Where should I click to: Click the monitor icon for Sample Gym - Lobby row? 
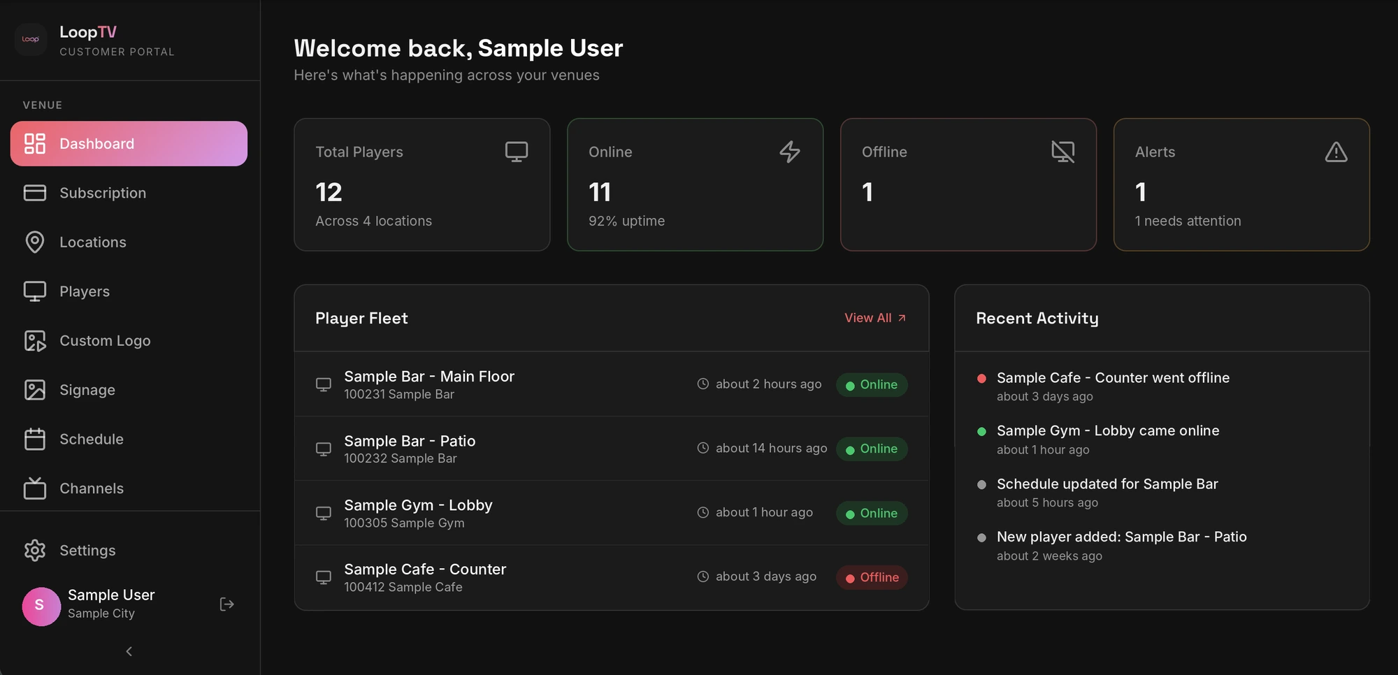(324, 513)
